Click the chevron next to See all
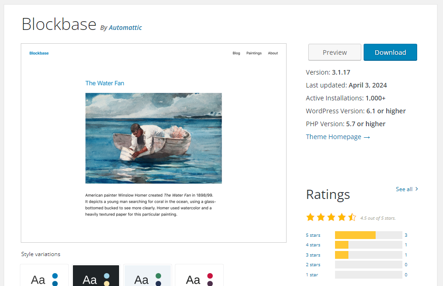 (x=417, y=189)
